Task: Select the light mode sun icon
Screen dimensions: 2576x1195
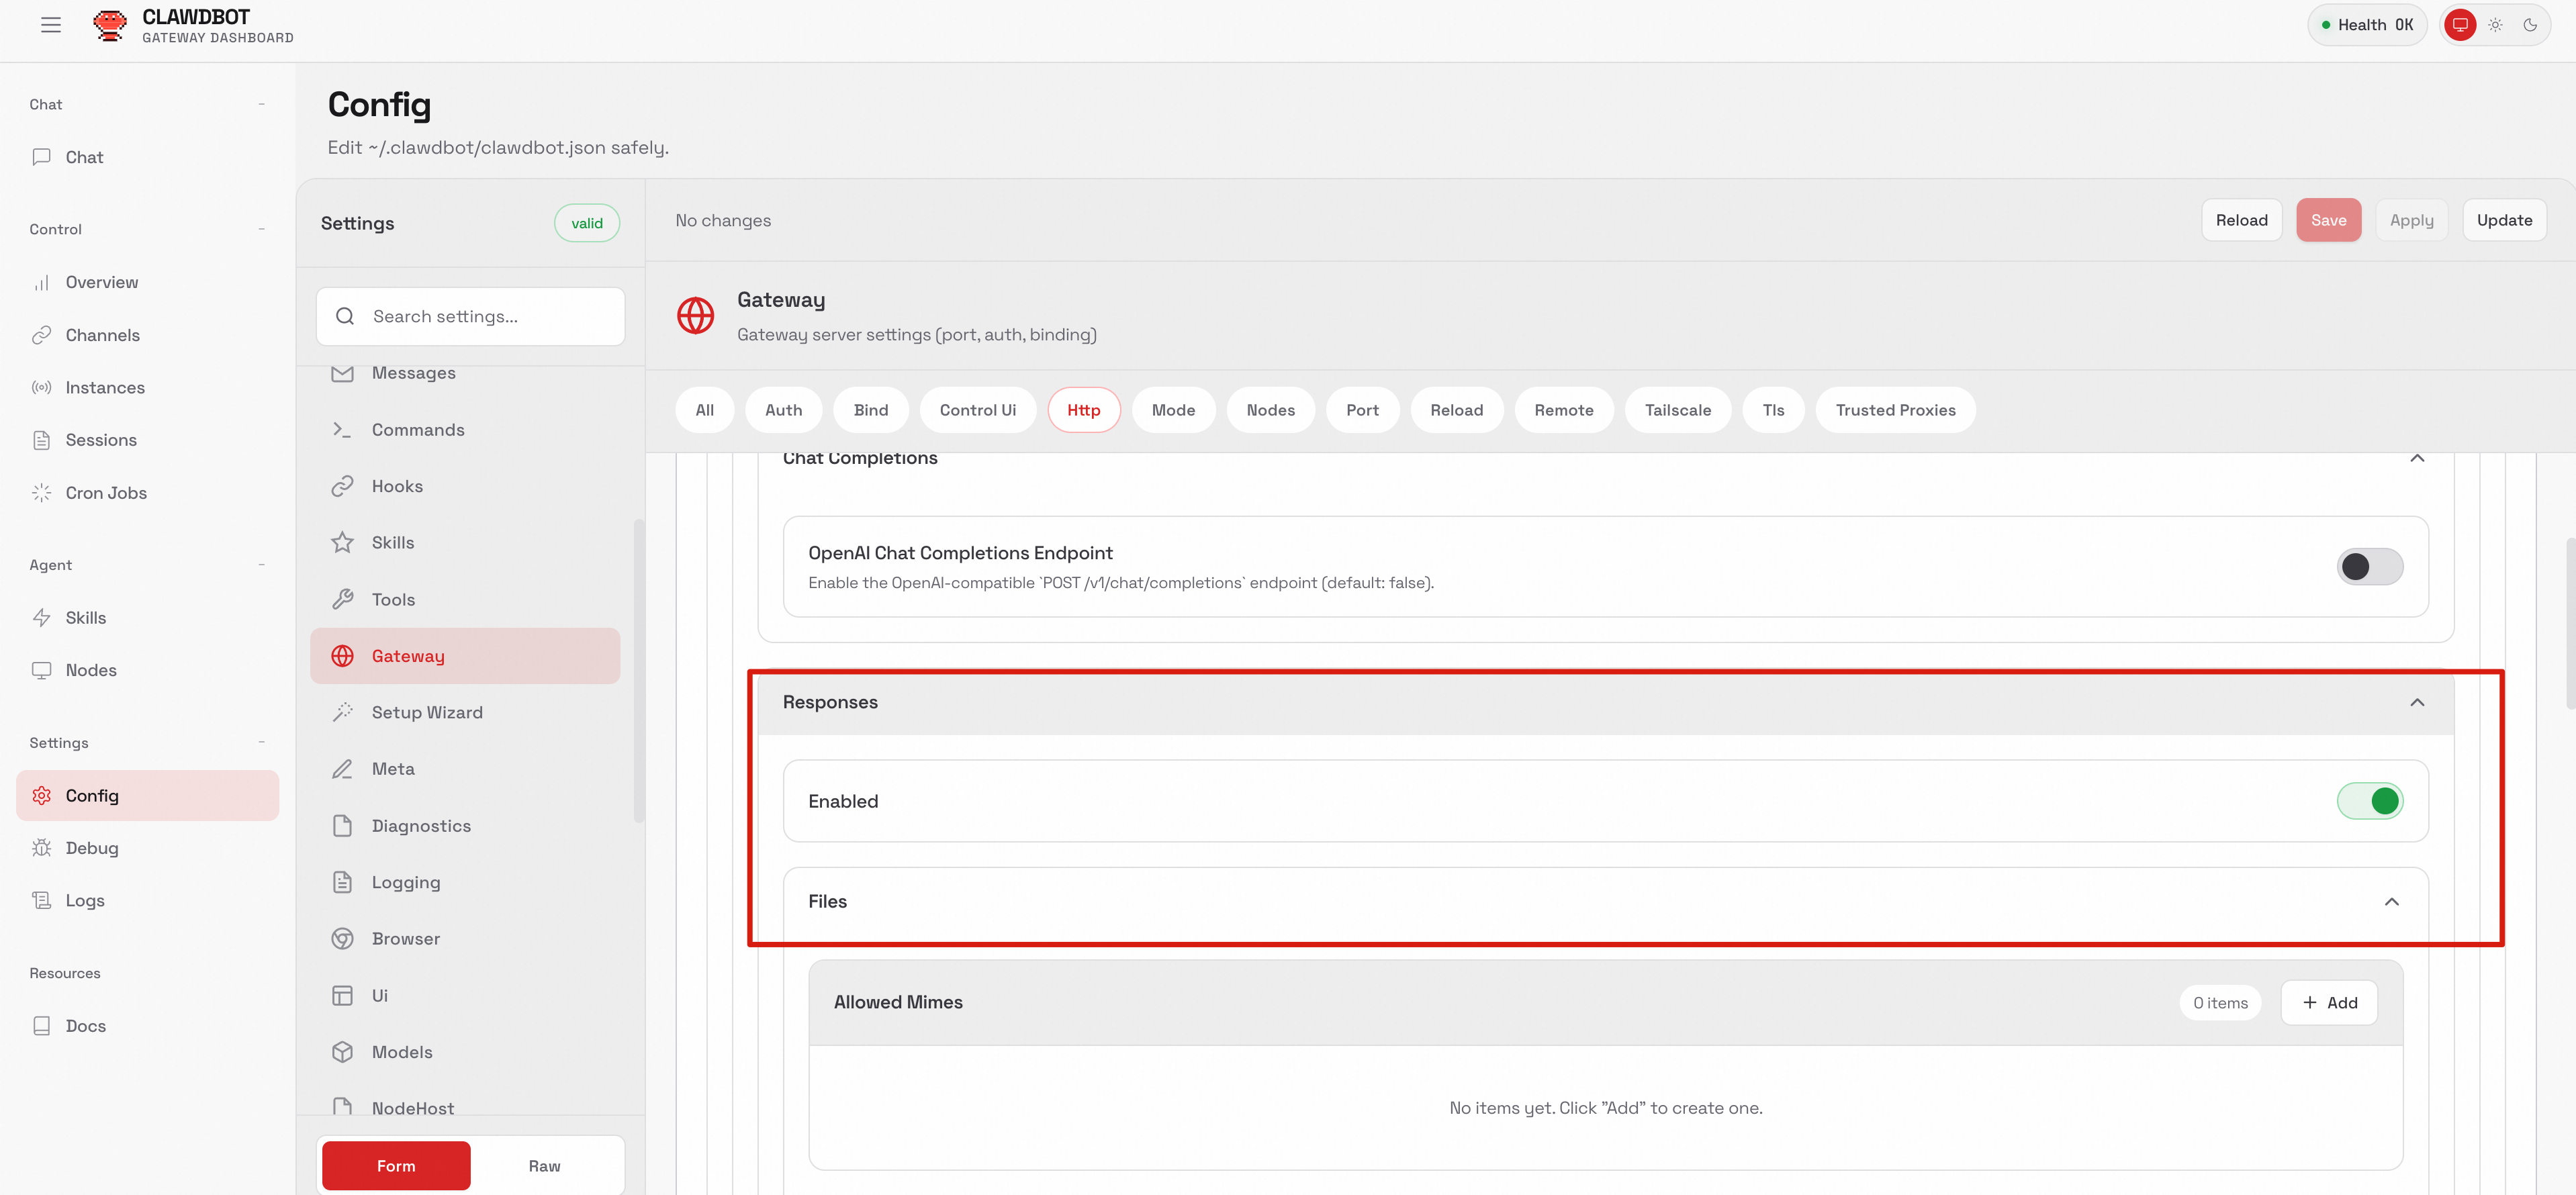Action: [x=2495, y=25]
